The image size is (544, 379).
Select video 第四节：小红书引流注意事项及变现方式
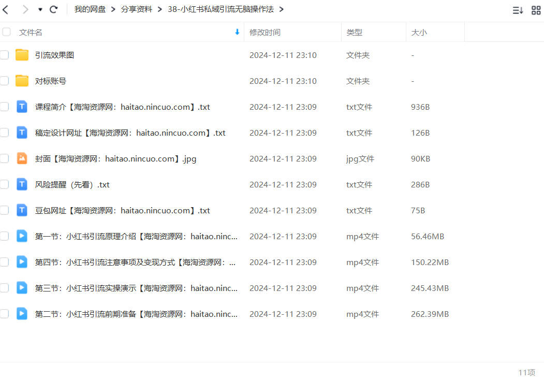[135, 263]
